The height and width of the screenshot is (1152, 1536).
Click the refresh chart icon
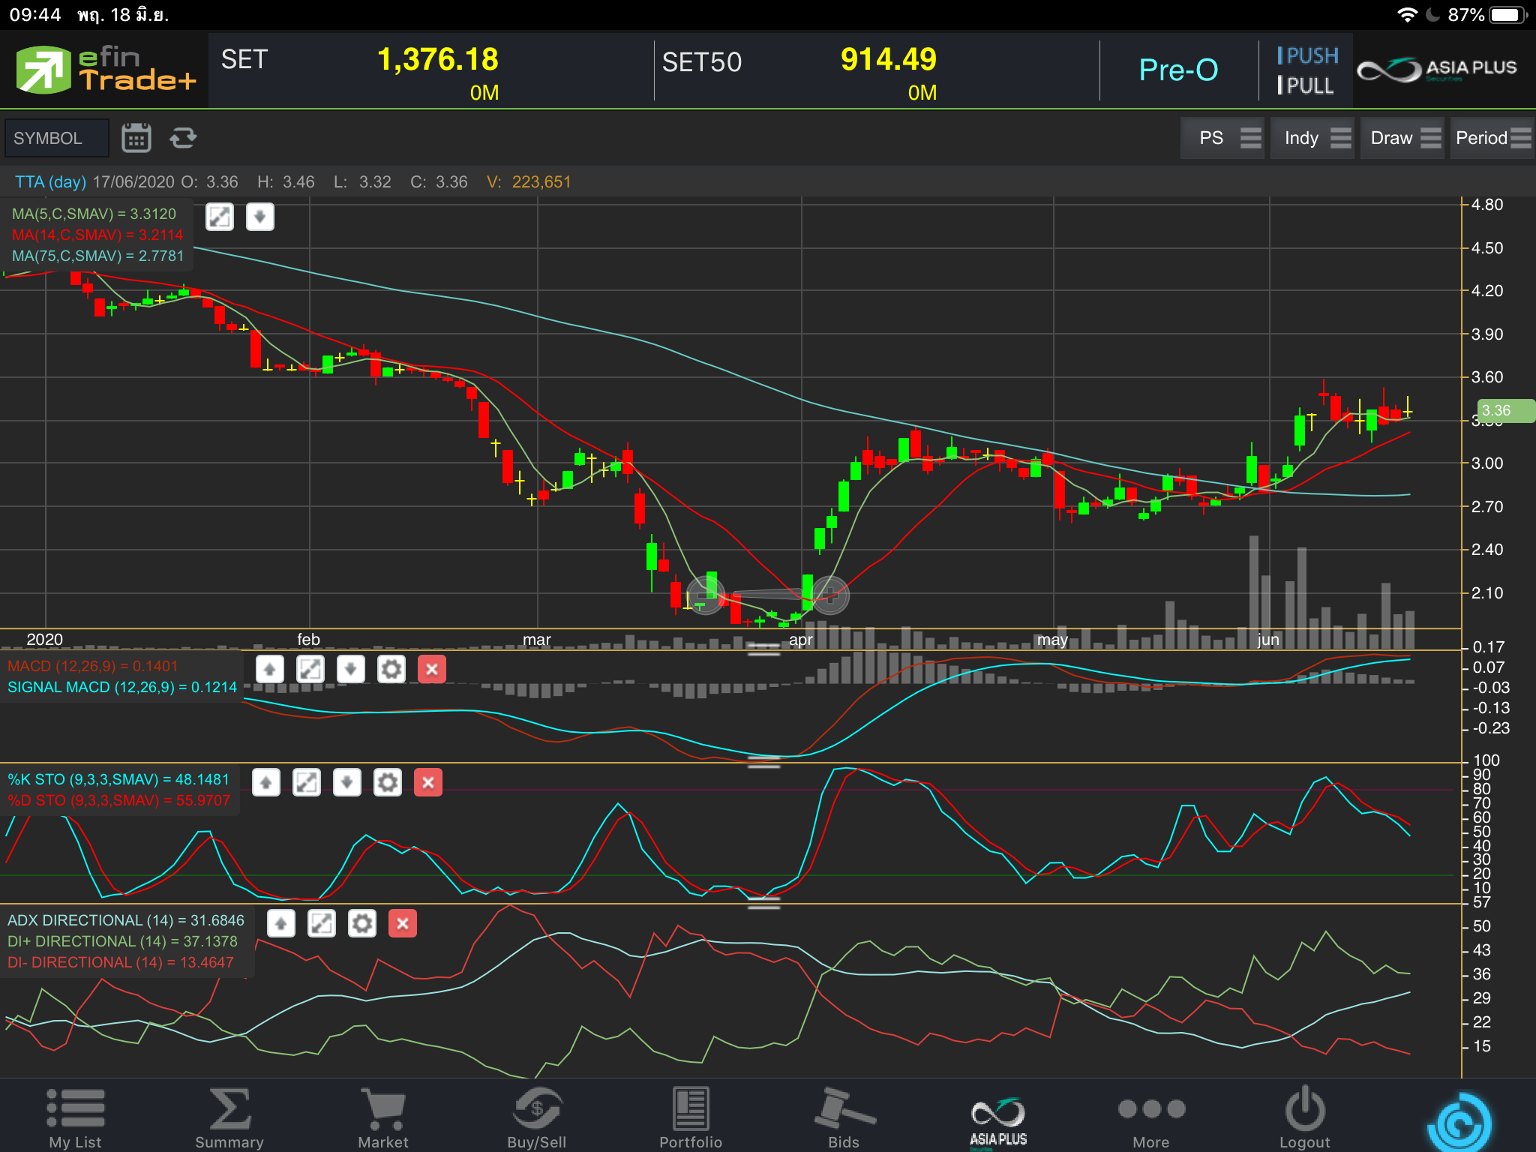coord(182,138)
